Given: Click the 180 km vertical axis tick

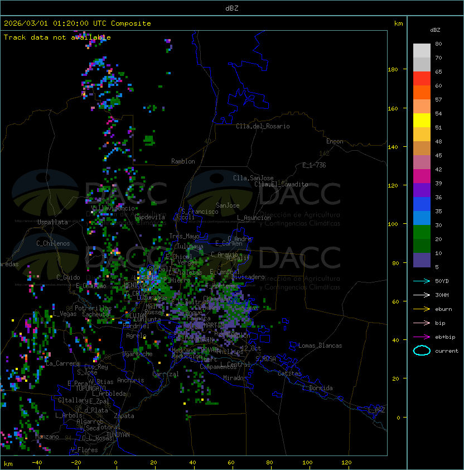Looking at the screenshot, I should (x=393, y=70).
